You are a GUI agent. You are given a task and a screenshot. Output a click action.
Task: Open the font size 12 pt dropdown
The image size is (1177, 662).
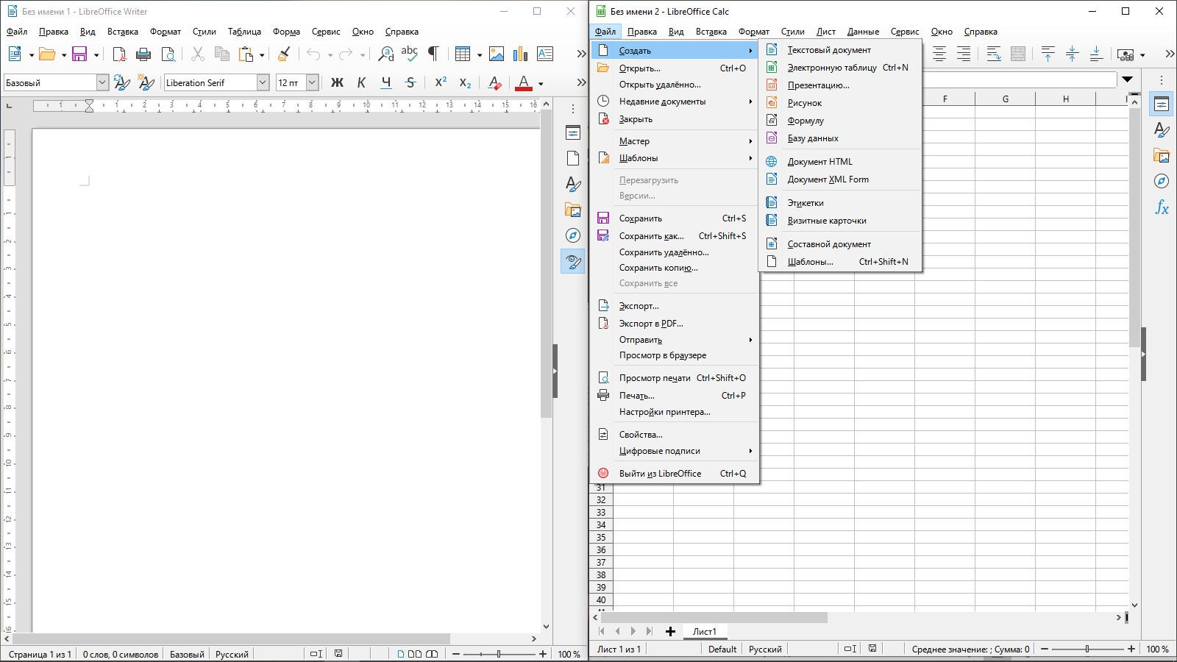pos(312,82)
